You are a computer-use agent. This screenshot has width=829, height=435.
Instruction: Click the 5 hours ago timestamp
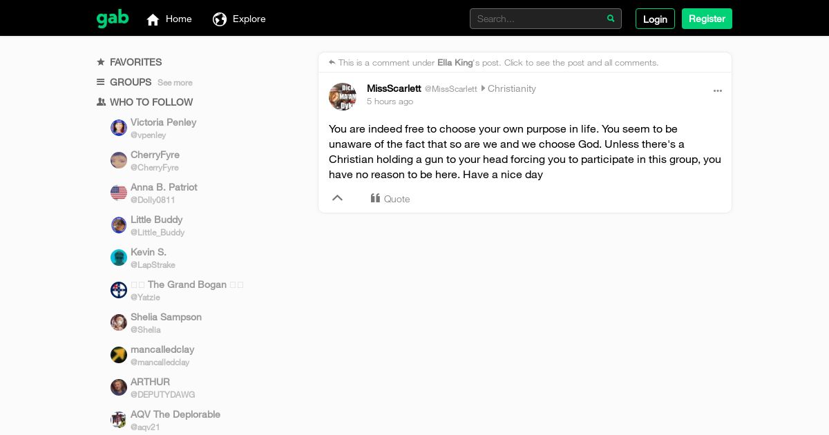[x=390, y=101]
